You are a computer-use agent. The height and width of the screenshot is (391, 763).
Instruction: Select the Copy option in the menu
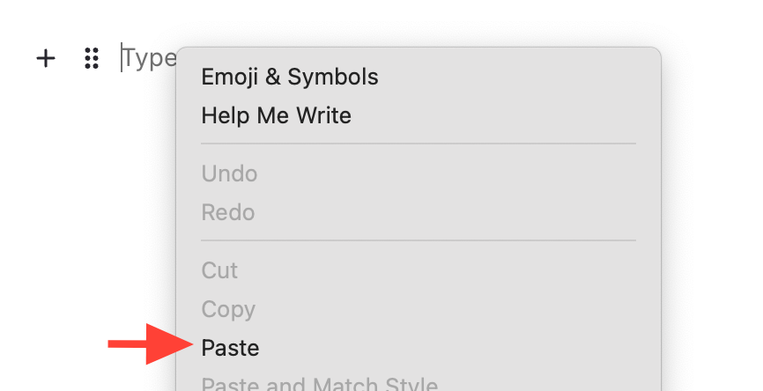coord(228,309)
